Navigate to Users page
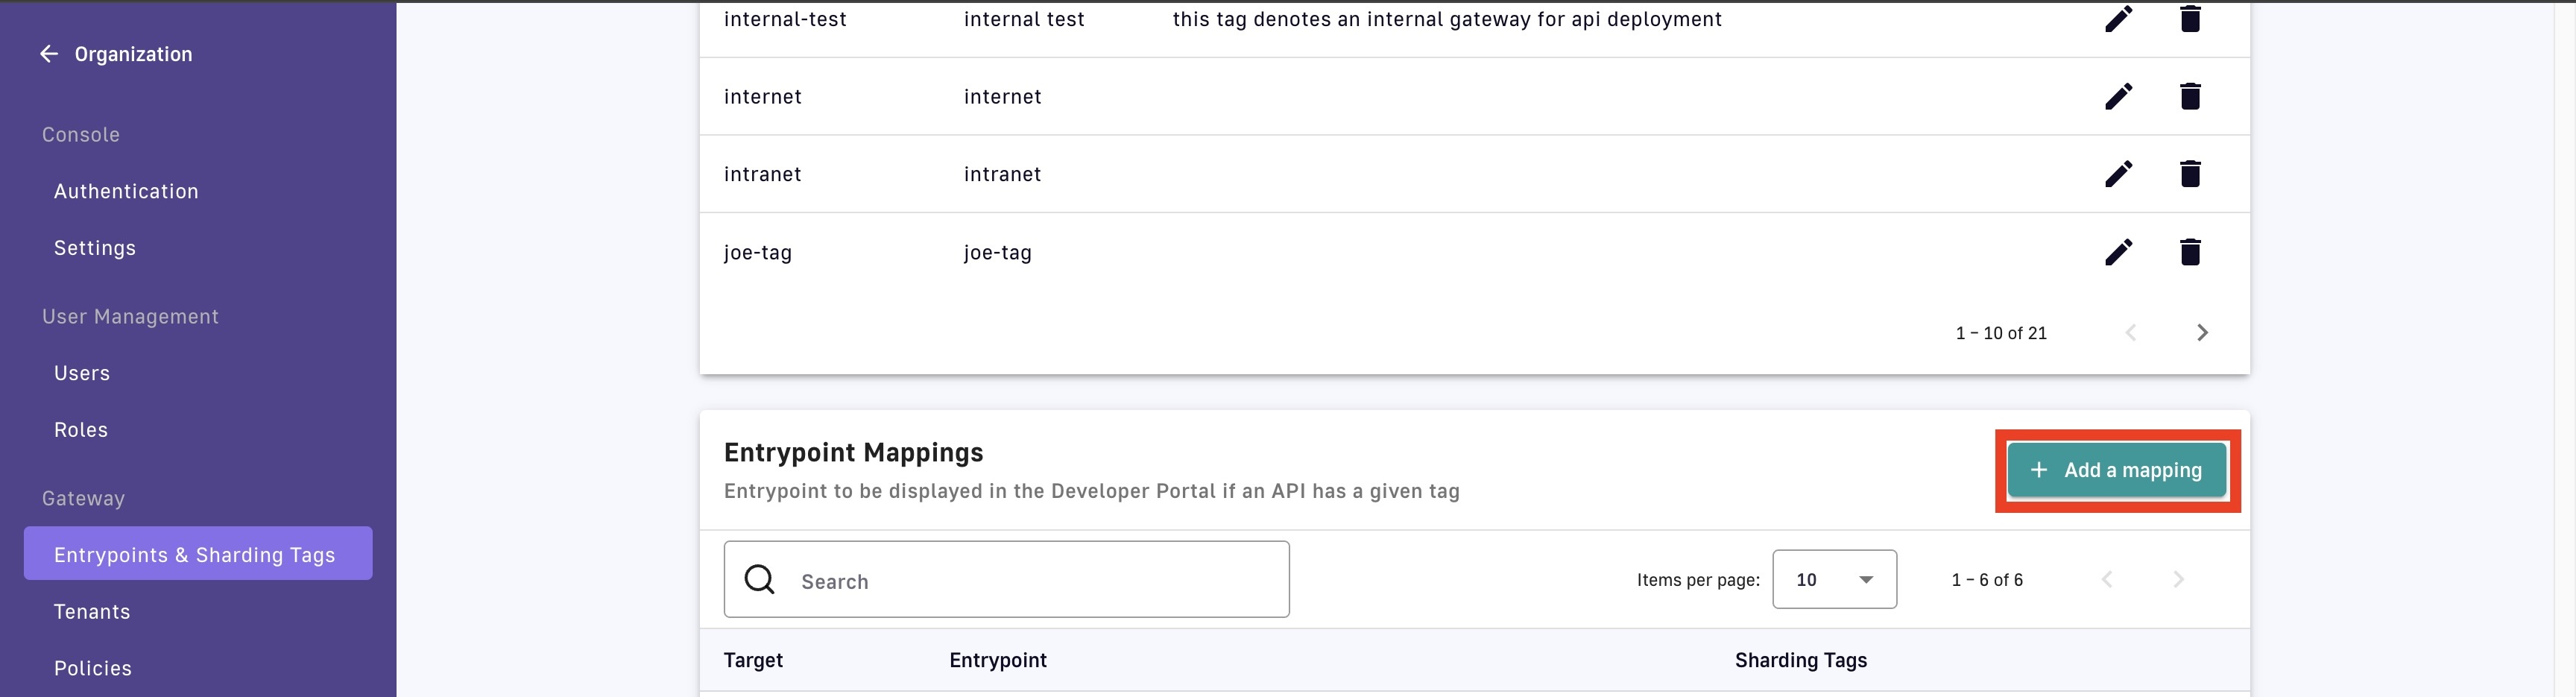 pyautogui.click(x=82, y=373)
